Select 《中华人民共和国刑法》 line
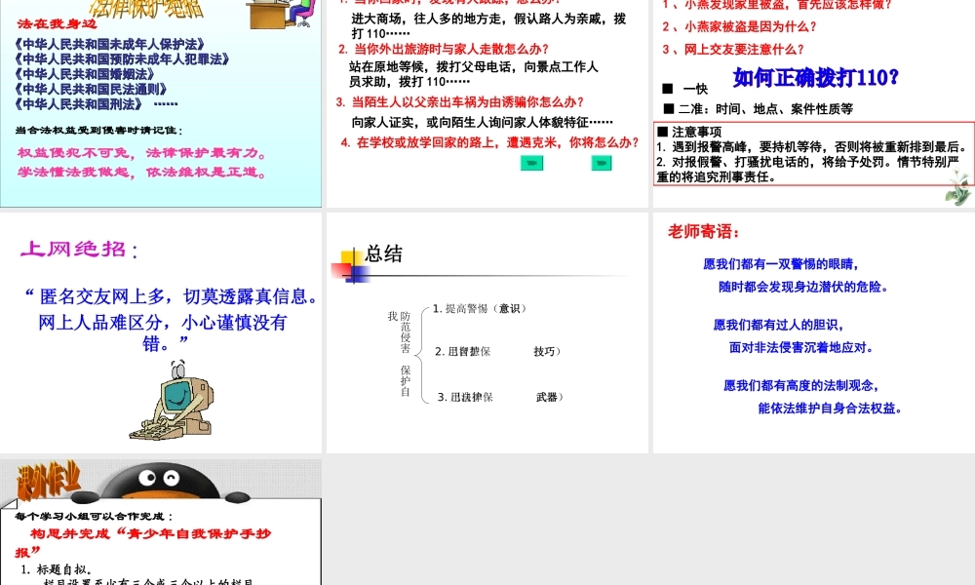975x585 pixels. click(78, 103)
